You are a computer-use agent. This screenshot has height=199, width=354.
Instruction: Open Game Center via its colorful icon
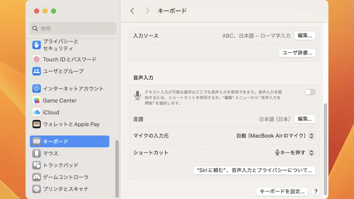click(37, 101)
